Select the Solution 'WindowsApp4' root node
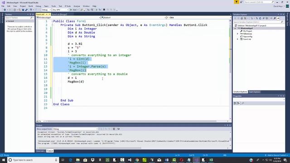This screenshot has width=290, height=163. pos(251,25)
